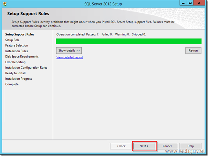Expand rule results with Show details >>
This screenshot has width=208, height=156.
[69, 51]
